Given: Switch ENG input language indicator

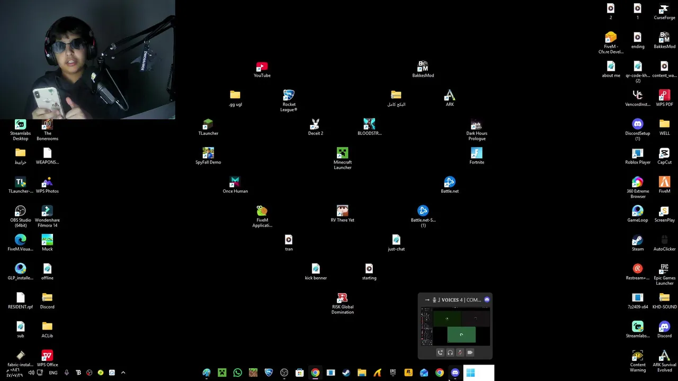Looking at the screenshot, I should 53,373.
